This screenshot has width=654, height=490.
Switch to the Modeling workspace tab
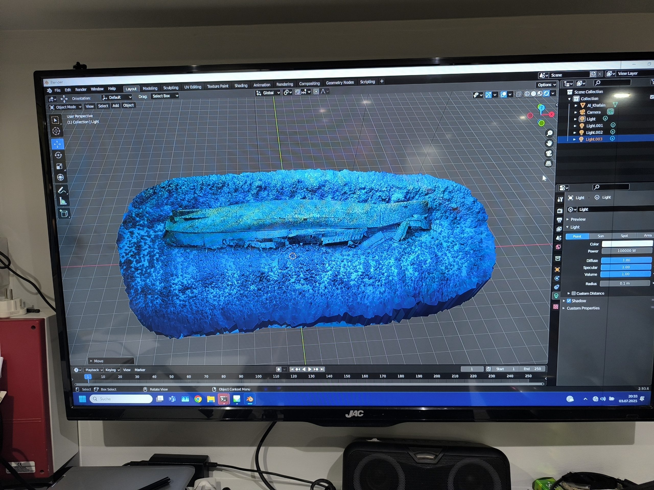pos(150,88)
